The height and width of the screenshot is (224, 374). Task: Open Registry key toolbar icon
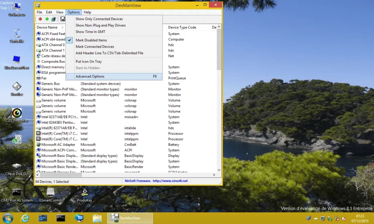click(x=54, y=19)
